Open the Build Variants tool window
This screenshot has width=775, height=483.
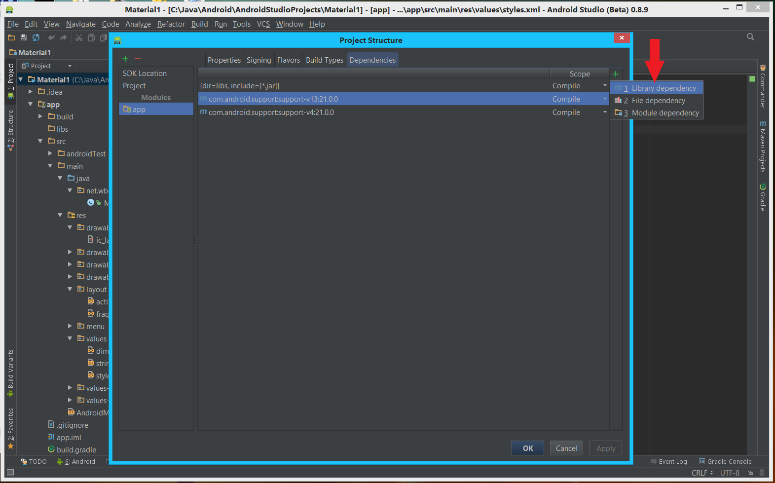[10, 373]
